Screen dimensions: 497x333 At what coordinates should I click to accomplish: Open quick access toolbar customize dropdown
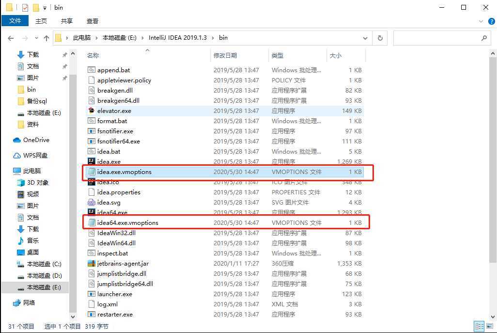[45, 8]
